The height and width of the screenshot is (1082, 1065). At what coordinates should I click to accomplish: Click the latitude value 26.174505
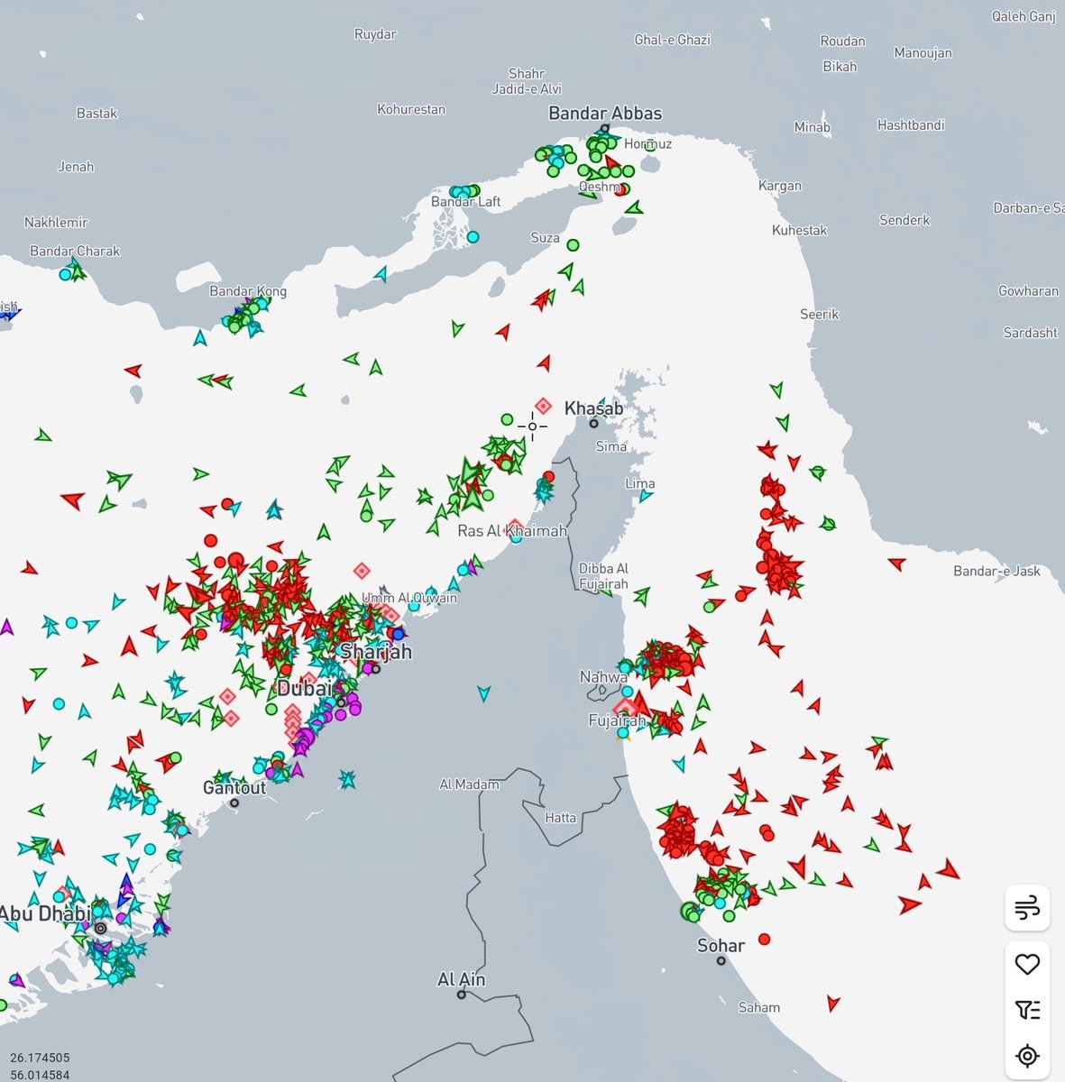click(40, 1058)
